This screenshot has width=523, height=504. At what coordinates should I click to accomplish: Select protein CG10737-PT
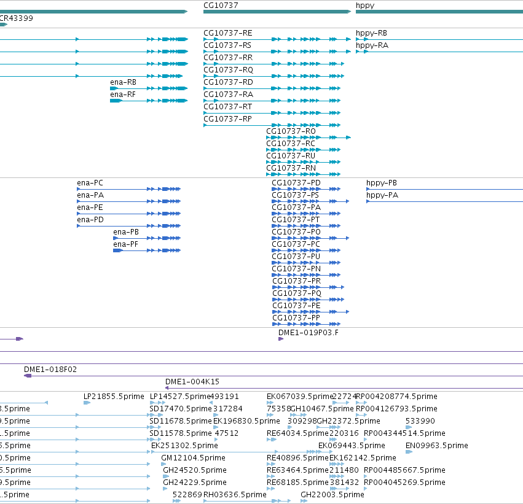pos(296,220)
